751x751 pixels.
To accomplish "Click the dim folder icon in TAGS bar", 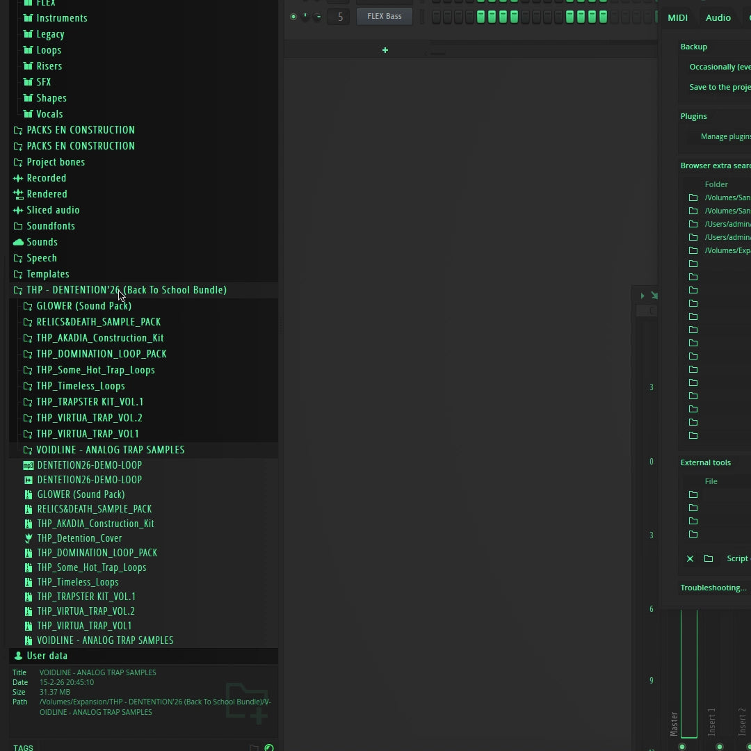I will click(x=254, y=747).
